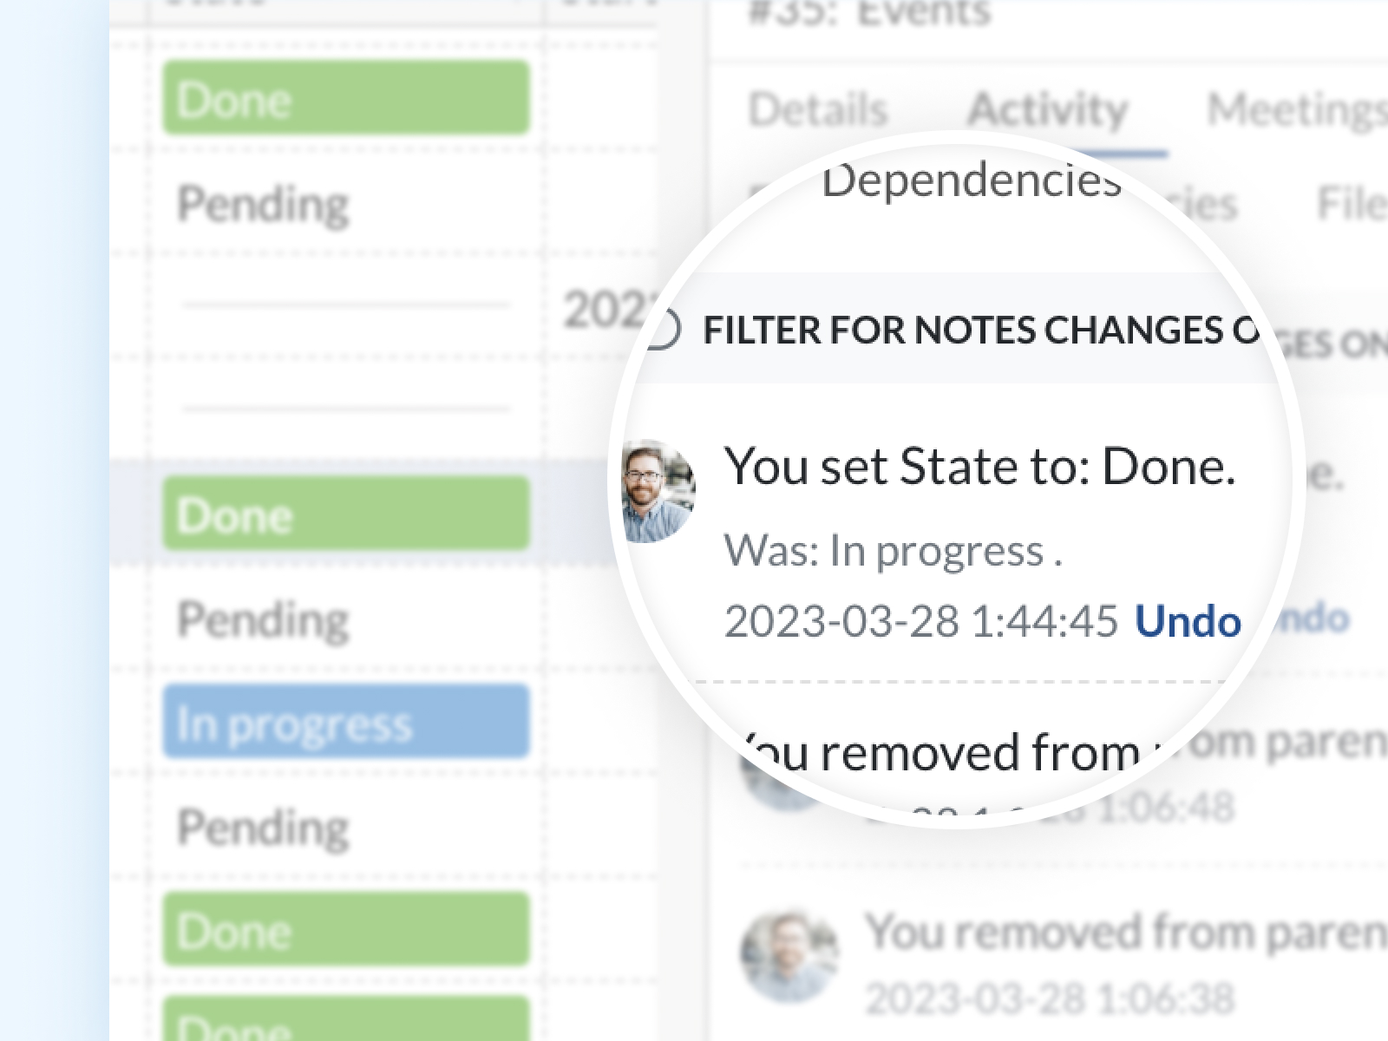Click the Done badge just below the lowest Pending
Viewport: 1388px width, 1041px height.
click(x=345, y=931)
